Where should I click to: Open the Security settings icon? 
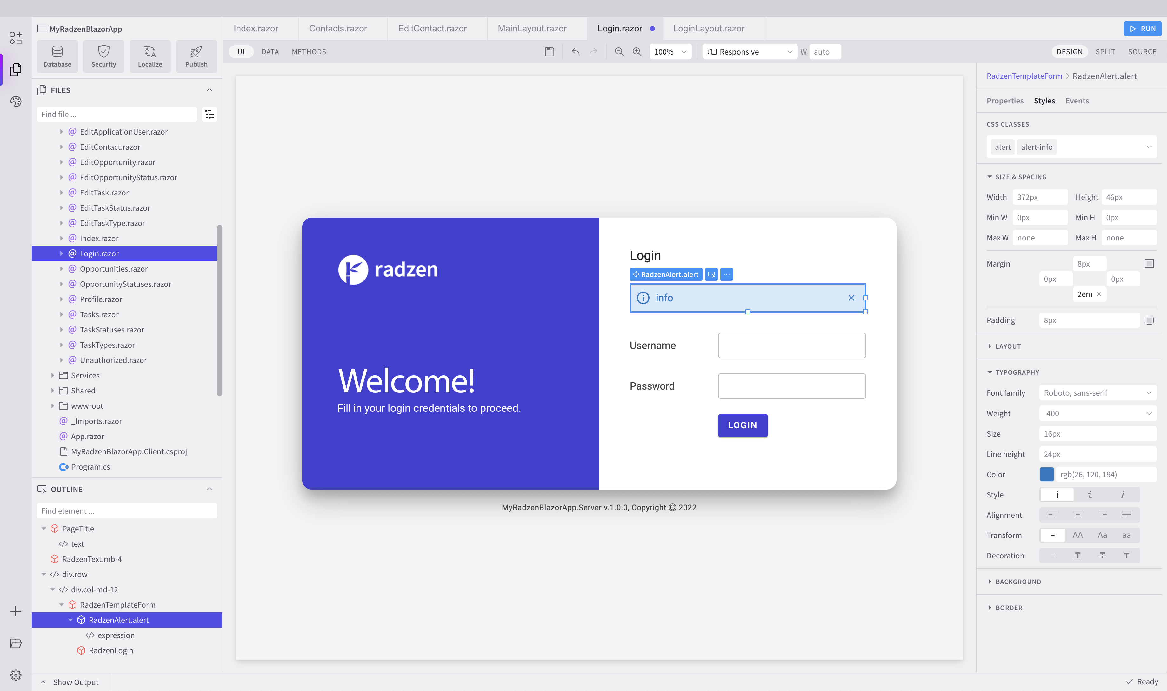(103, 56)
